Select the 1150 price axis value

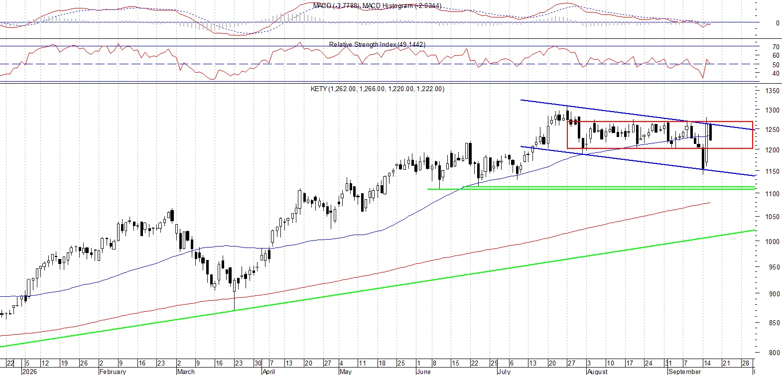coord(773,172)
